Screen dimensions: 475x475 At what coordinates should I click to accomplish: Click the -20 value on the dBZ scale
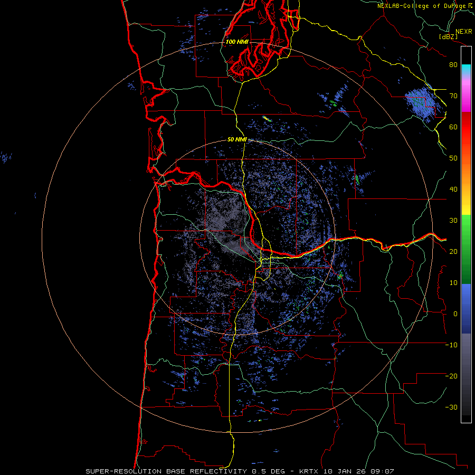coord(451,376)
